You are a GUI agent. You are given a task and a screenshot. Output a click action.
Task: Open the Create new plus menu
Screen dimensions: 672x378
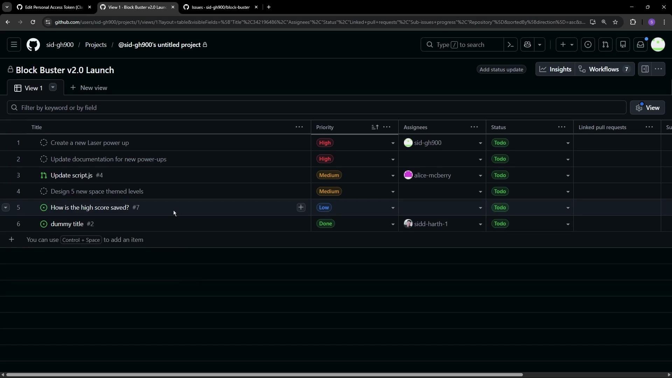click(x=567, y=45)
